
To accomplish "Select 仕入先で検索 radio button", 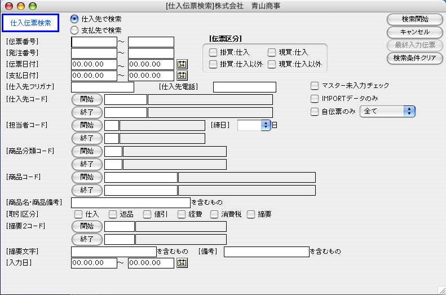I will pos(74,19).
